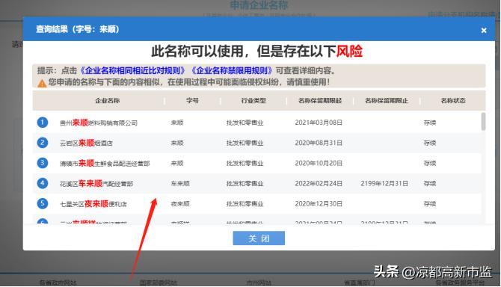Click 字号 cell 来顺 in row 1

177,123
